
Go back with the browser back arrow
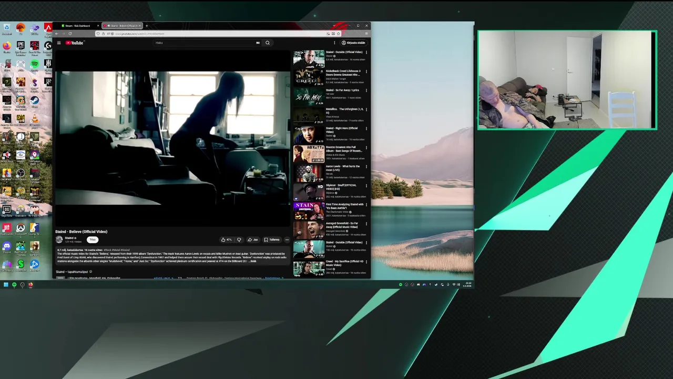[57, 34]
